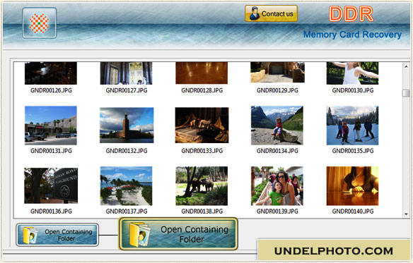Select thumbnail GNDR00126.JPG

pyautogui.click(x=51, y=73)
